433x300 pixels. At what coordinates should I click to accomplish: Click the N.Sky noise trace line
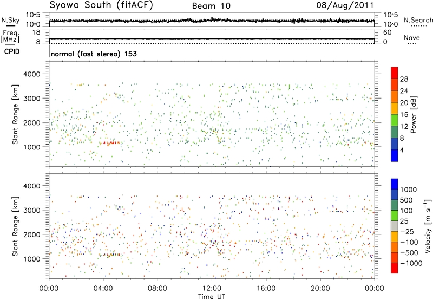[x=212, y=21]
